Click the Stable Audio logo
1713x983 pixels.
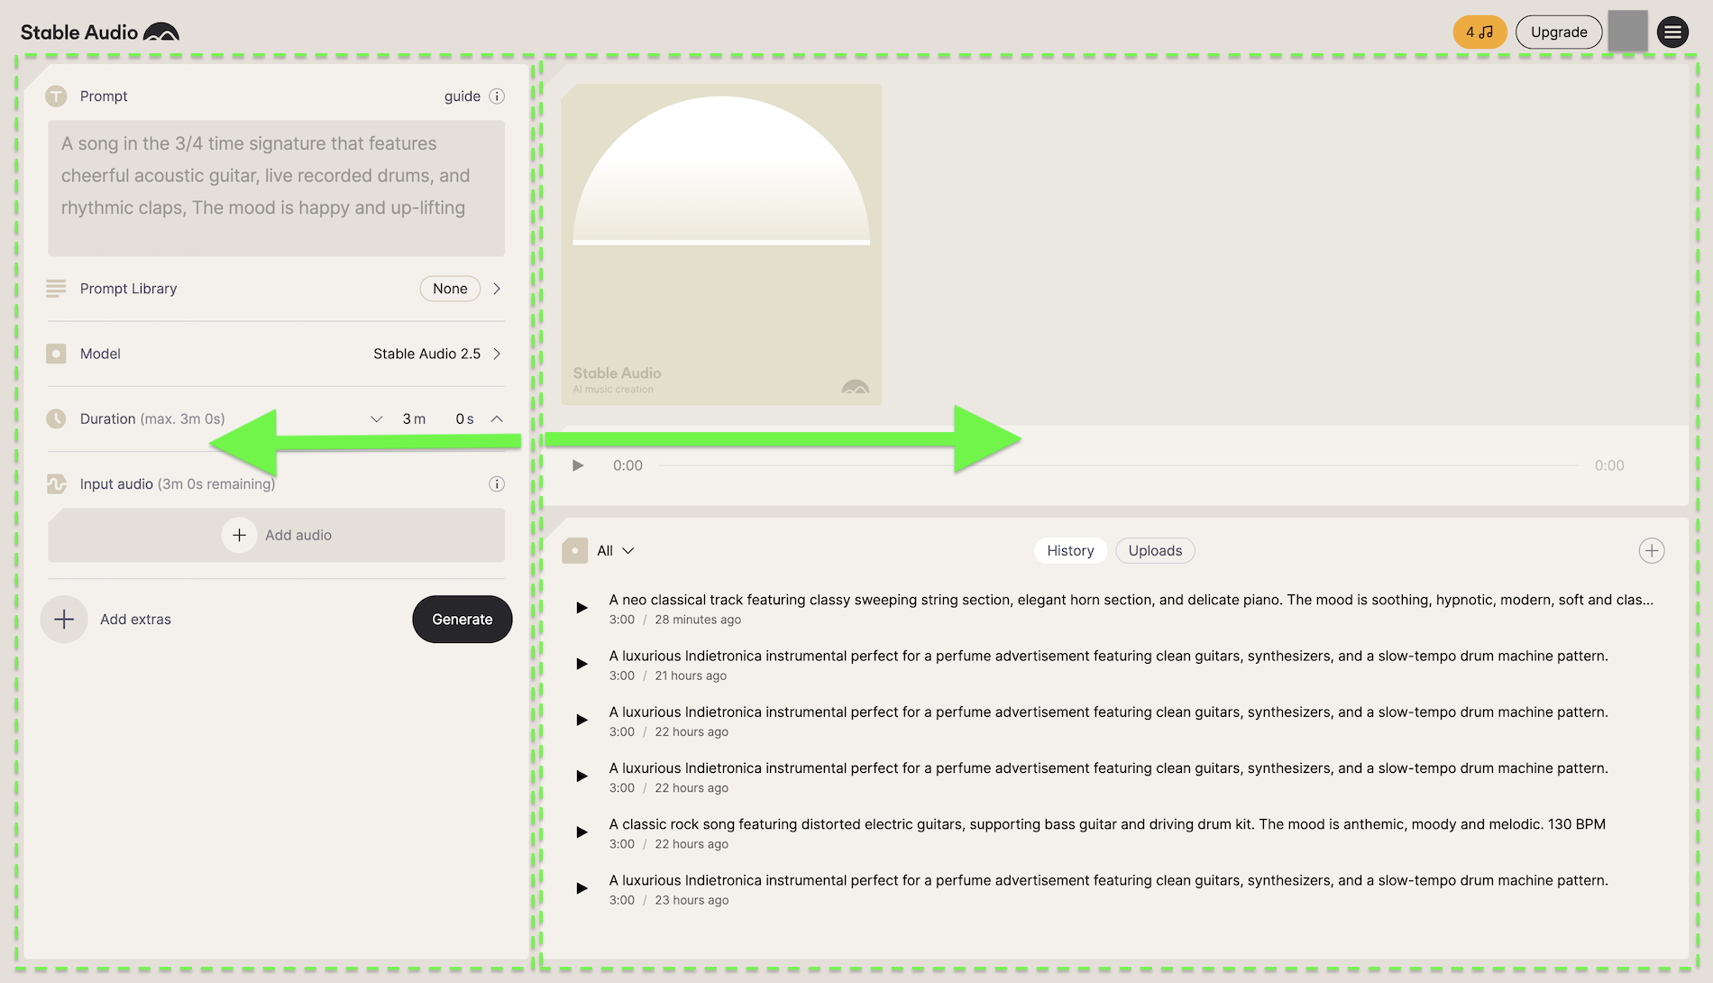pyautogui.click(x=99, y=32)
